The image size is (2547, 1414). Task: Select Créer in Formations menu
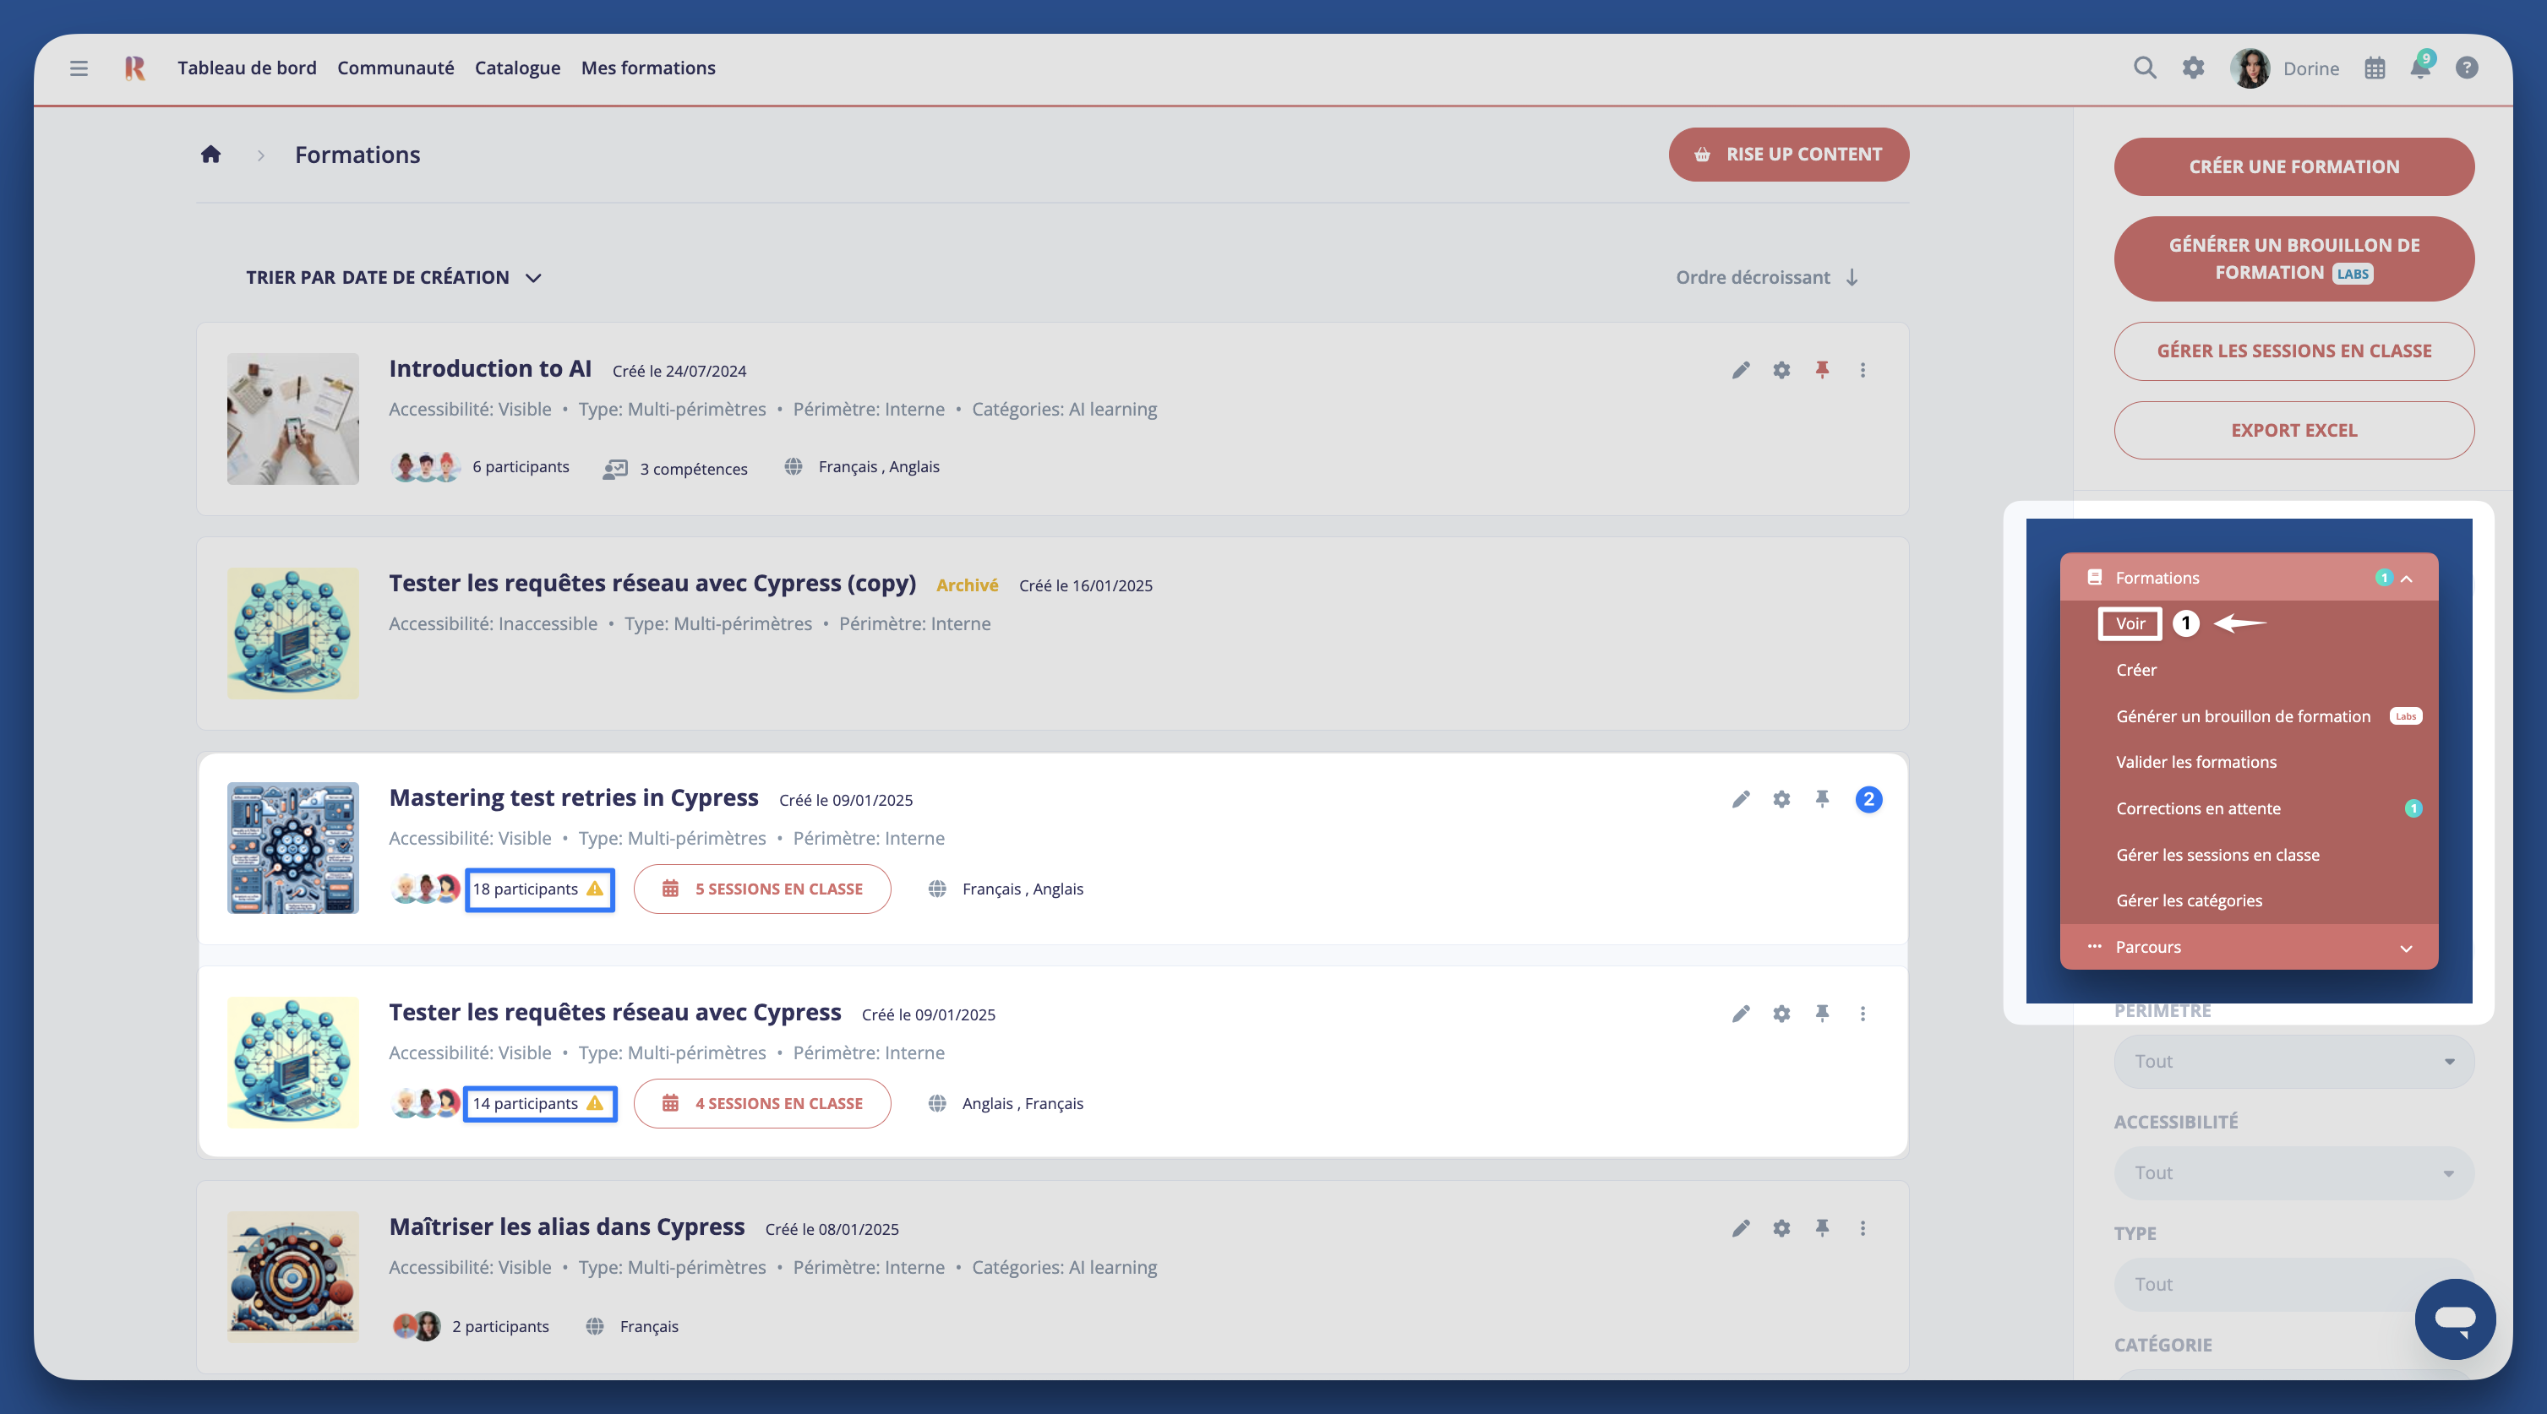tap(2135, 670)
